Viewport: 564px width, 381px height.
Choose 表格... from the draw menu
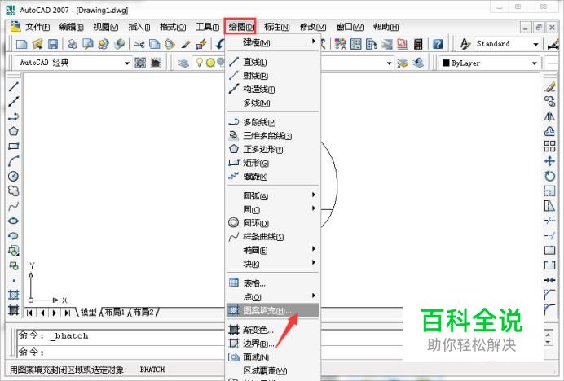pos(273,283)
